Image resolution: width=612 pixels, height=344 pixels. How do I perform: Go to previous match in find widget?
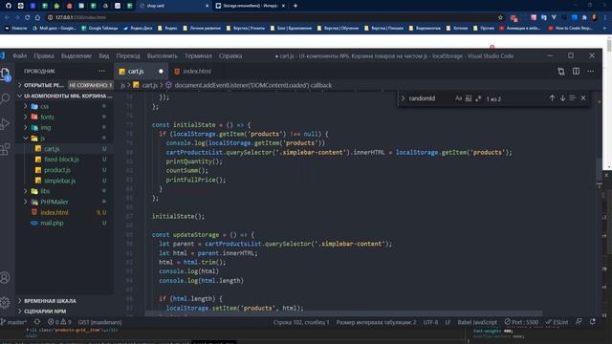coord(552,98)
